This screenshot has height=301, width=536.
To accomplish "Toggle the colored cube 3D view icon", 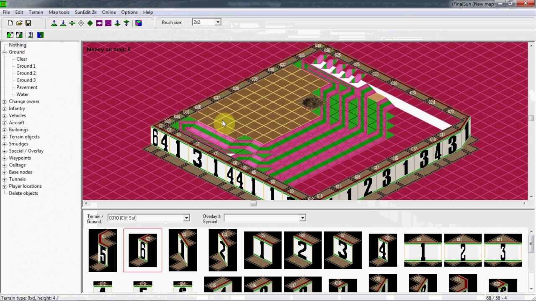I will (139, 23).
